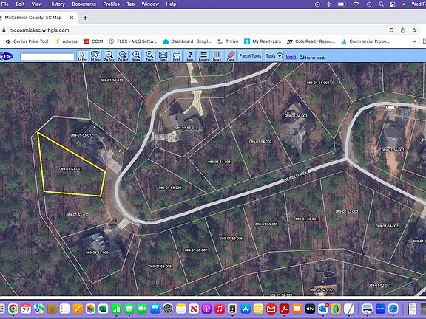Show more bookmarks chevron
The image size is (426, 319).
tap(414, 41)
